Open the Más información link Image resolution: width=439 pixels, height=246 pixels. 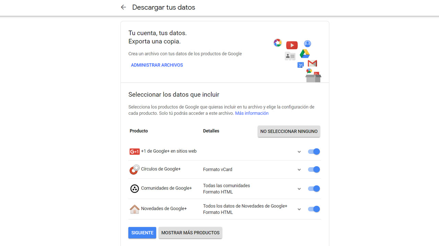pos(252,113)
